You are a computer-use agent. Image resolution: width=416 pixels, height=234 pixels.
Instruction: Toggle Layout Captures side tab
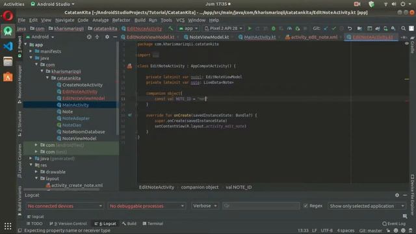(x=19, y=161)
